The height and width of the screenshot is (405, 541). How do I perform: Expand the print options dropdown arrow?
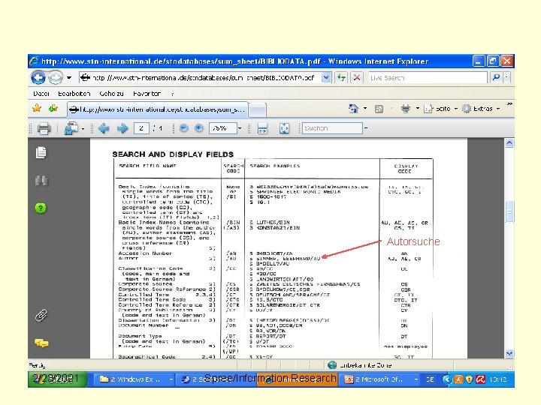coord(418,109)
